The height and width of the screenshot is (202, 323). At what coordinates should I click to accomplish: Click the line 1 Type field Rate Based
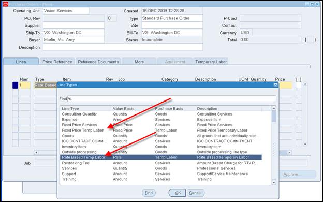[x=46, y=85]
